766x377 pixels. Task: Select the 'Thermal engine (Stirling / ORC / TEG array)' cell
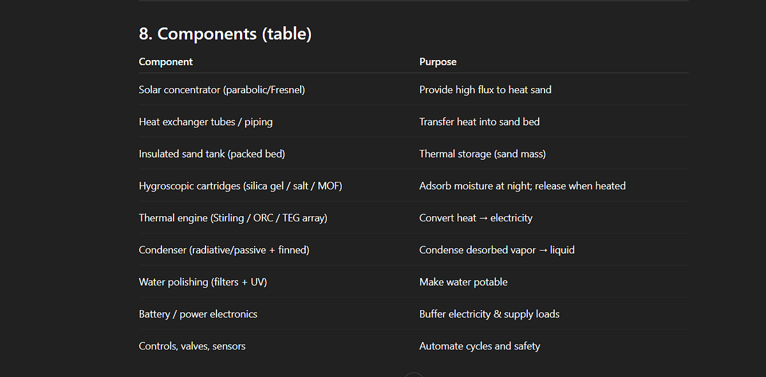click(x=233, y=218)
